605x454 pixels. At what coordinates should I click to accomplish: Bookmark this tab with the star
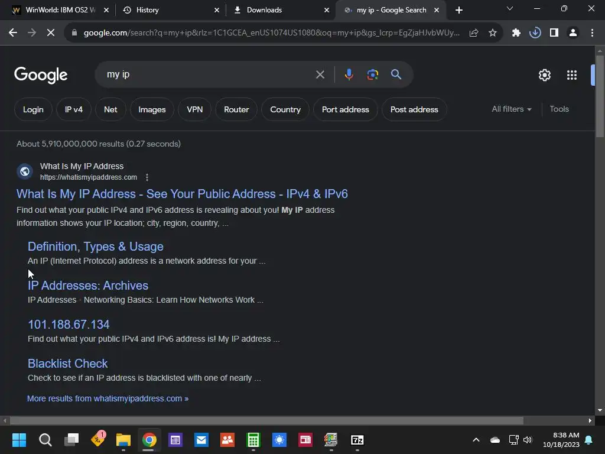(x=493, y=33)
